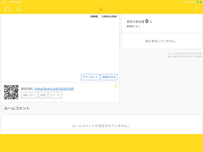203x152 pixels.
Task: Click the URLコピー button
Action: point(29,95)
